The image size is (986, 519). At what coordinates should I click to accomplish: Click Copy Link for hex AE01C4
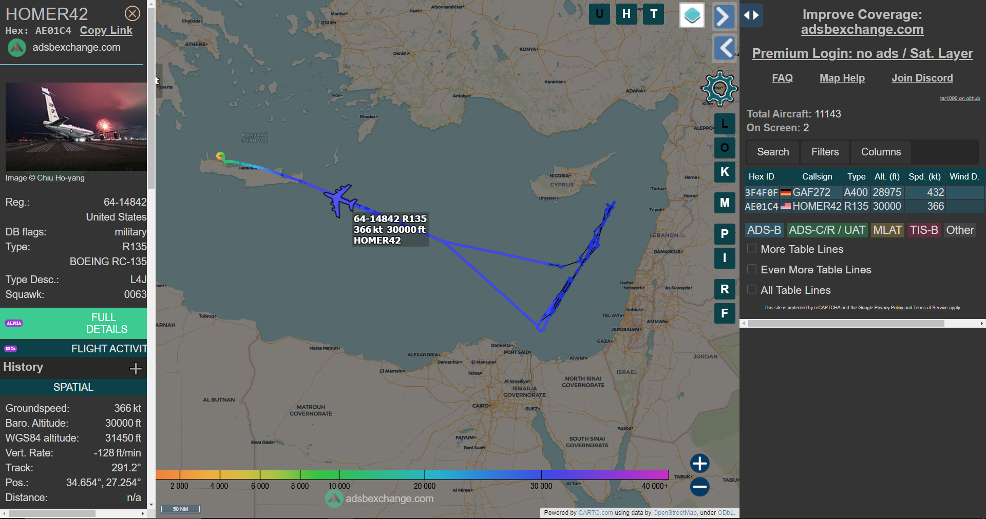[106, 30]
